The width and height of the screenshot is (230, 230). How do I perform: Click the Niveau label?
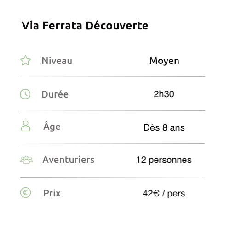(57, 61)
